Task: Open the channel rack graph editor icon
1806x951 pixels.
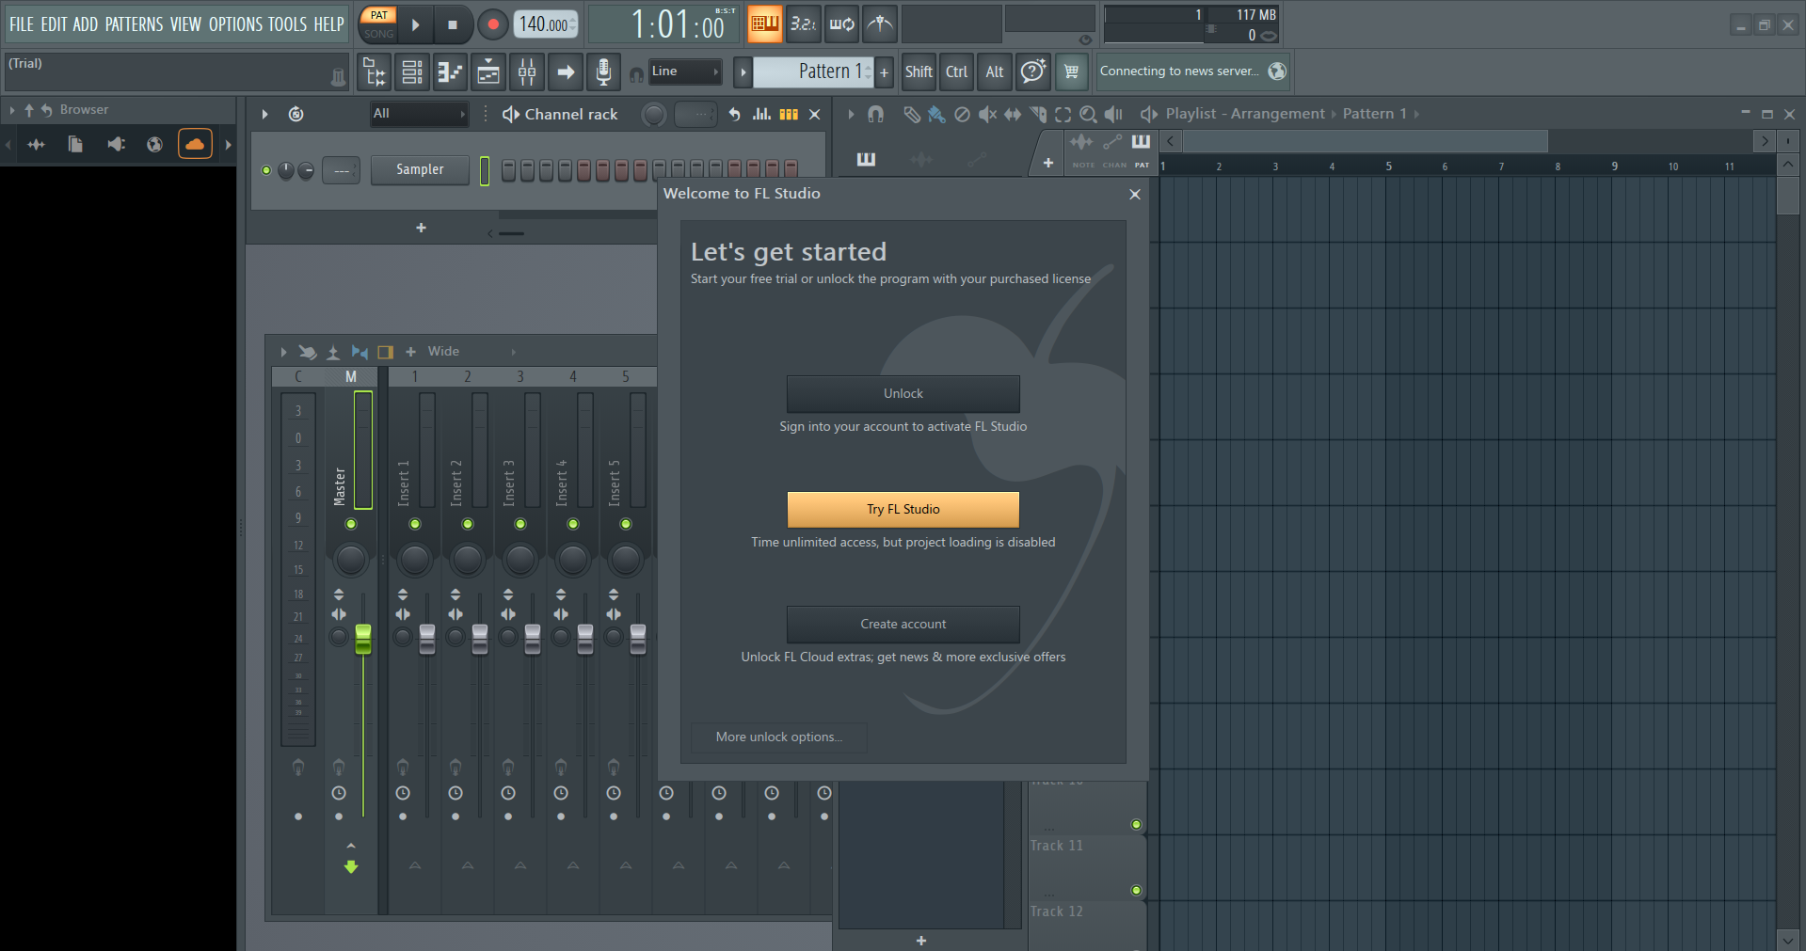Action: point(761,114)
